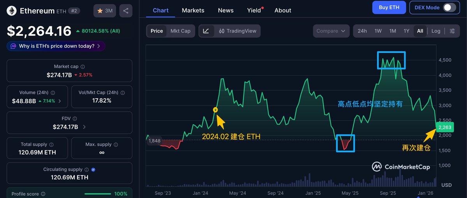Toggle the DEX Mode switch
467x198 pixels.
coord(449,7)
